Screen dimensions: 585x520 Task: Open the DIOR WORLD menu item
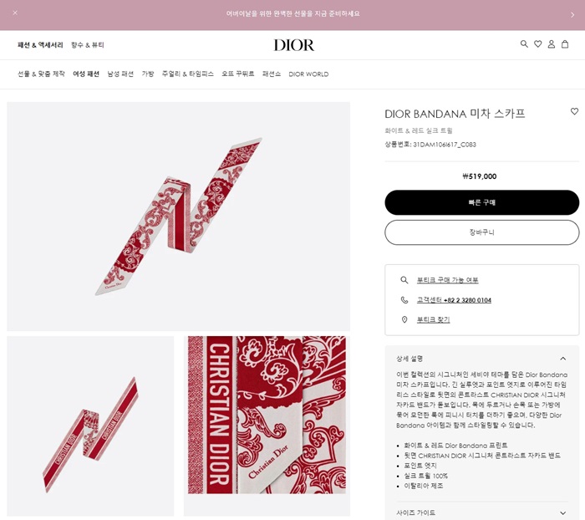308,74
